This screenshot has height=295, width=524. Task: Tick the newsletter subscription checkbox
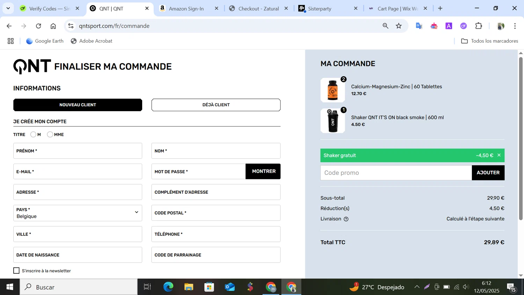pos(16,271)
